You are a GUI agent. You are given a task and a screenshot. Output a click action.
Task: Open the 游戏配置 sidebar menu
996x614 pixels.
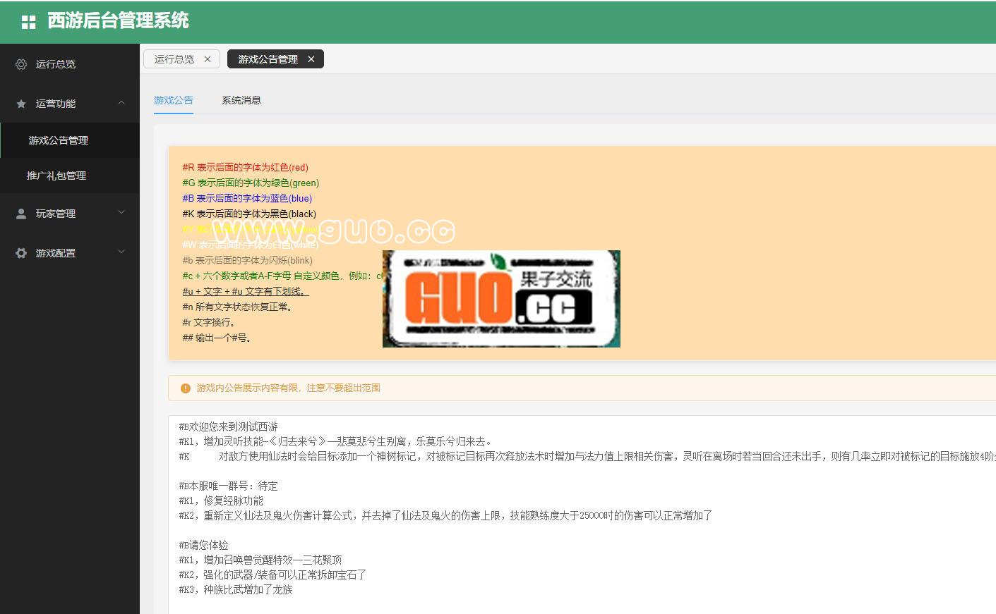tap(70, 253)
